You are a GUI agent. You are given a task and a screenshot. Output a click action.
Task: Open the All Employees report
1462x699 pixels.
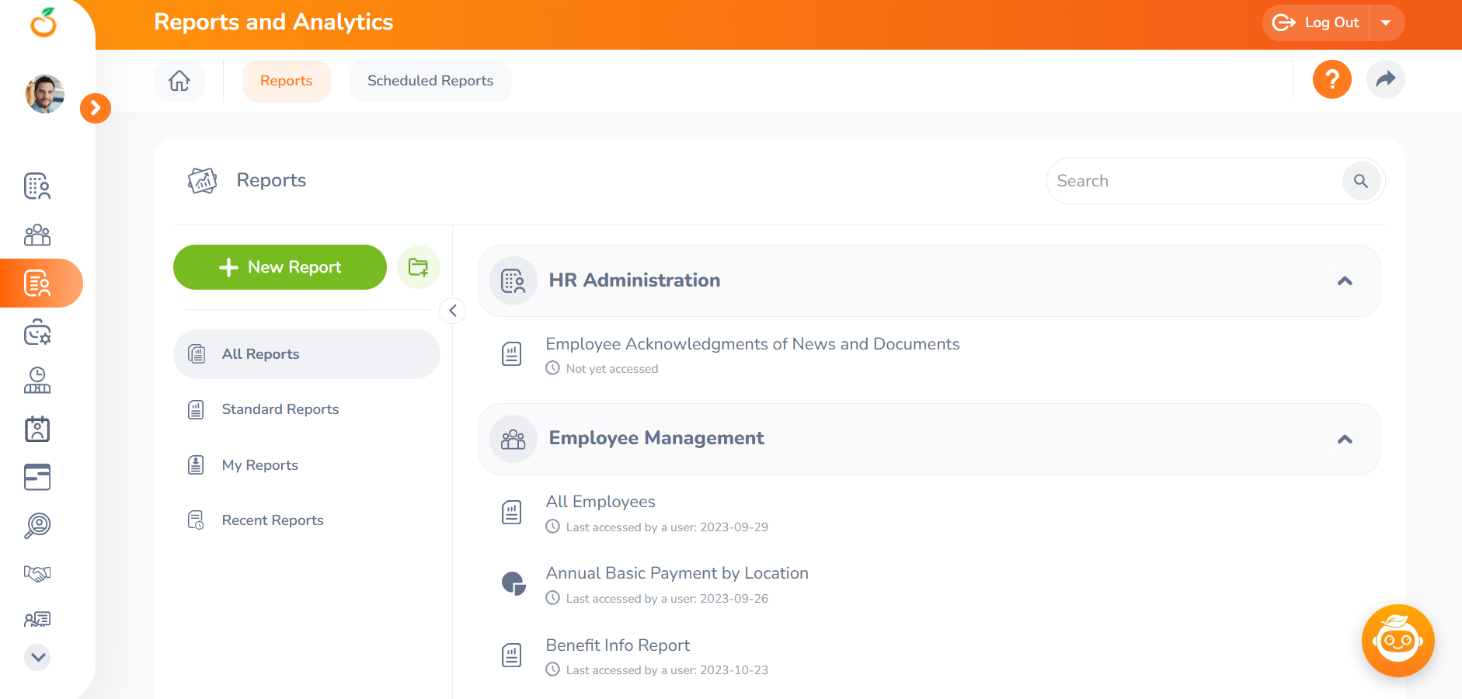coord(600,502)
